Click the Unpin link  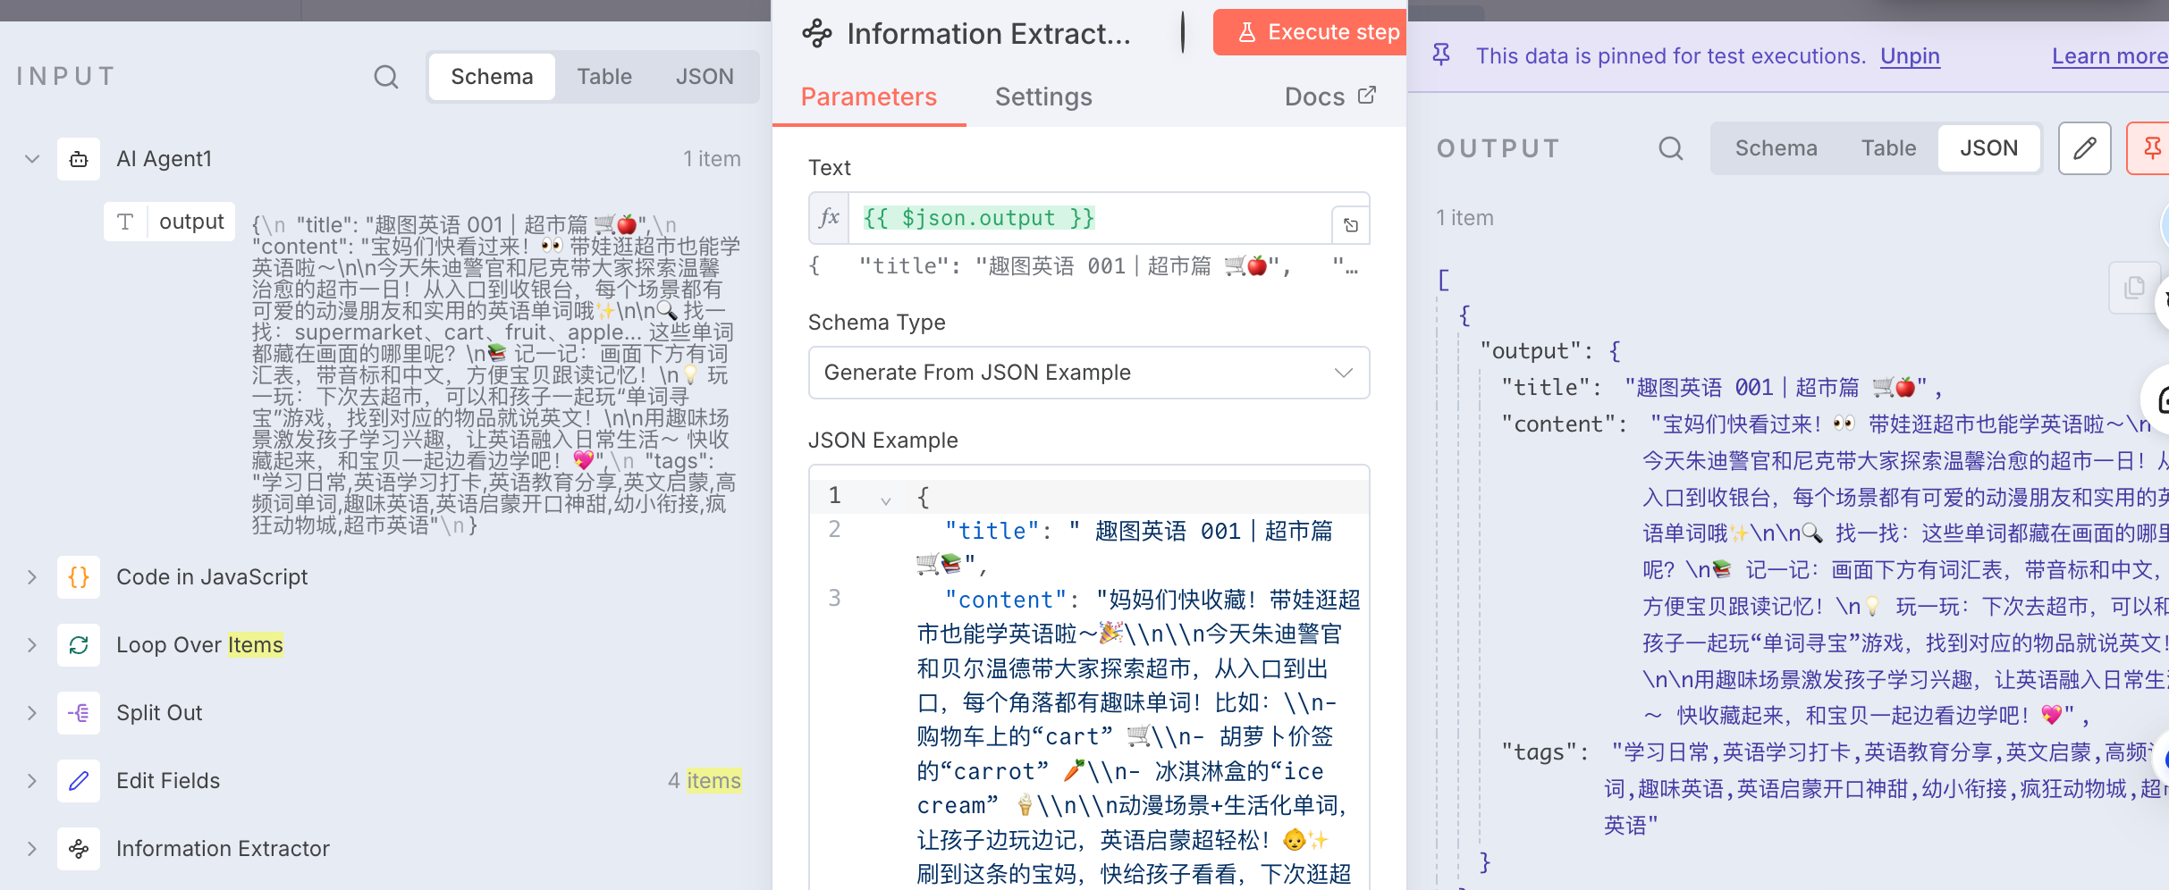(x=1910, y=56)
